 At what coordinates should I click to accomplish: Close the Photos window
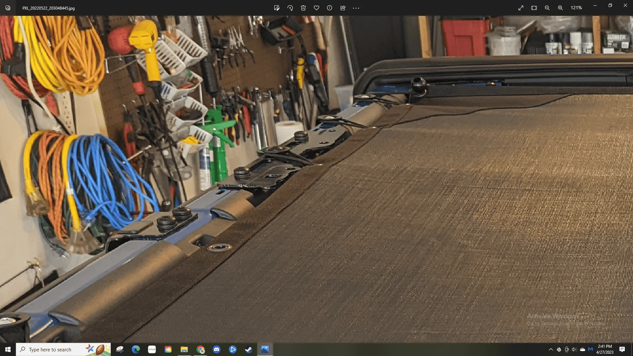(x=625, y=6)
